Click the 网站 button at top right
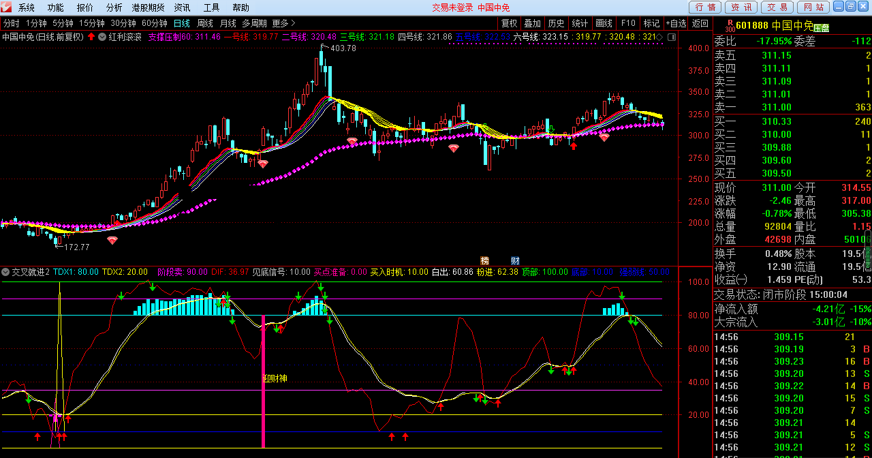 click(813, 7)
